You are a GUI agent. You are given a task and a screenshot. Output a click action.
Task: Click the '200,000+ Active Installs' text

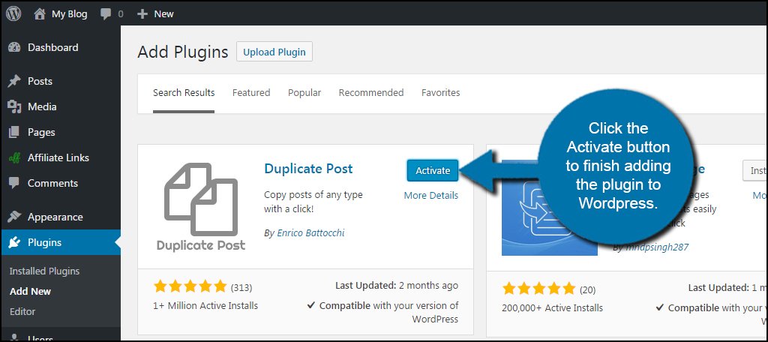tap(553, 307)
